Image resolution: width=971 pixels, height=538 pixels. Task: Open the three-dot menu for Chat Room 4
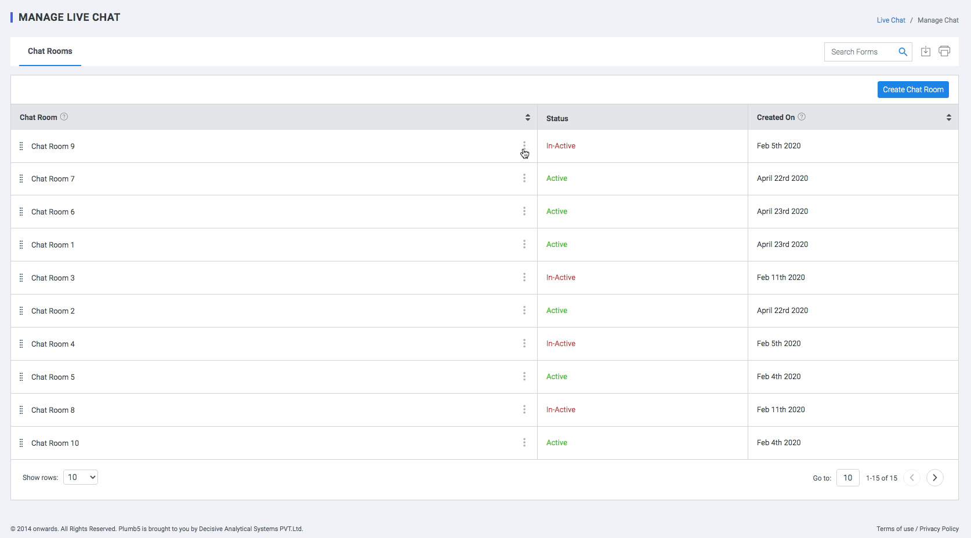pyautogui.click(x=524, y=343)
